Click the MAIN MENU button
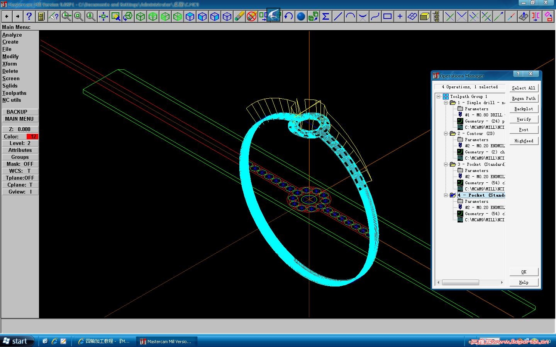 (x=20, y=119)
